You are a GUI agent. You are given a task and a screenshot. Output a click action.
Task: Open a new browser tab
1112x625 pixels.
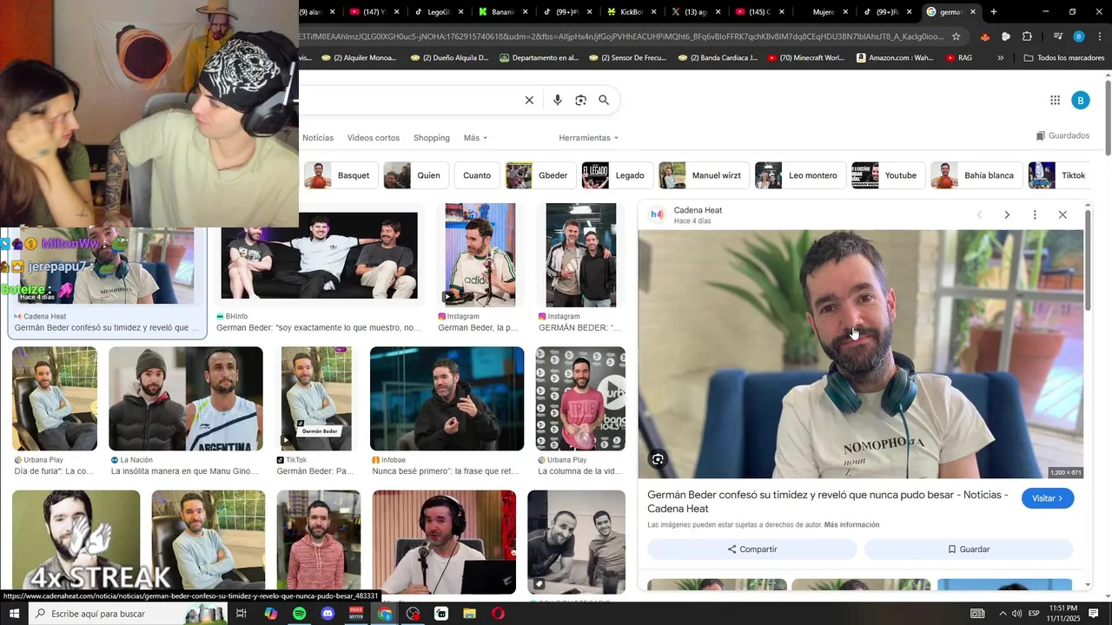click(x=994, y=12)
